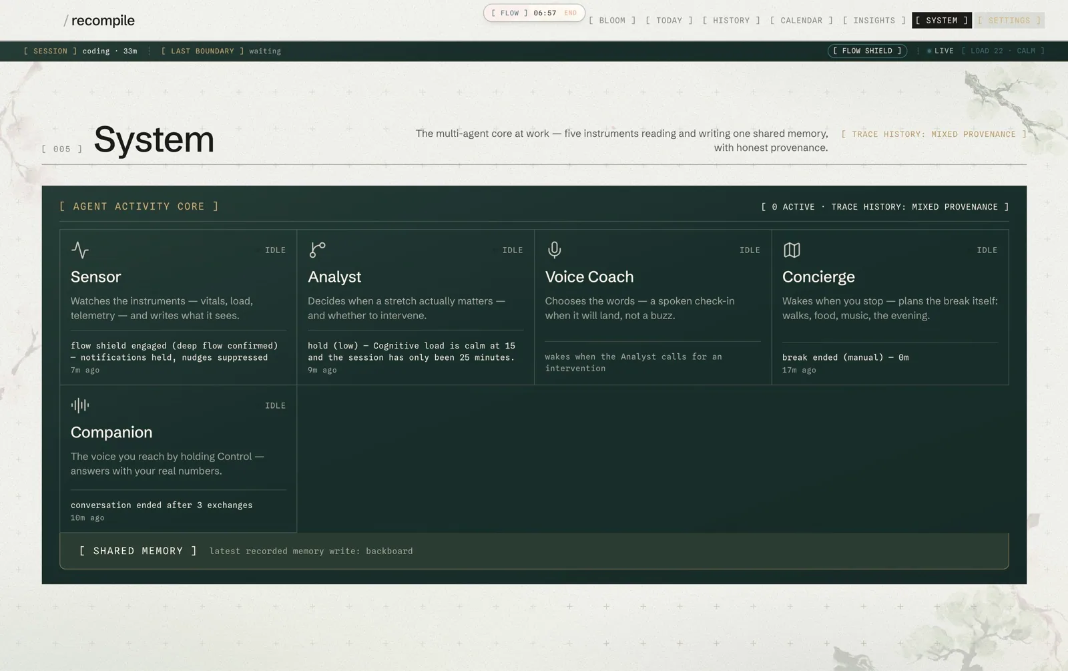Click the Voice Coach microphone icon
This screenshot has width=1068, height=671.
tap(555, 250)
